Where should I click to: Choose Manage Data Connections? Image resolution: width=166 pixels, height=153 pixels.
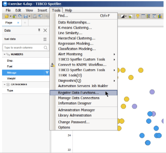click(79, 98)
